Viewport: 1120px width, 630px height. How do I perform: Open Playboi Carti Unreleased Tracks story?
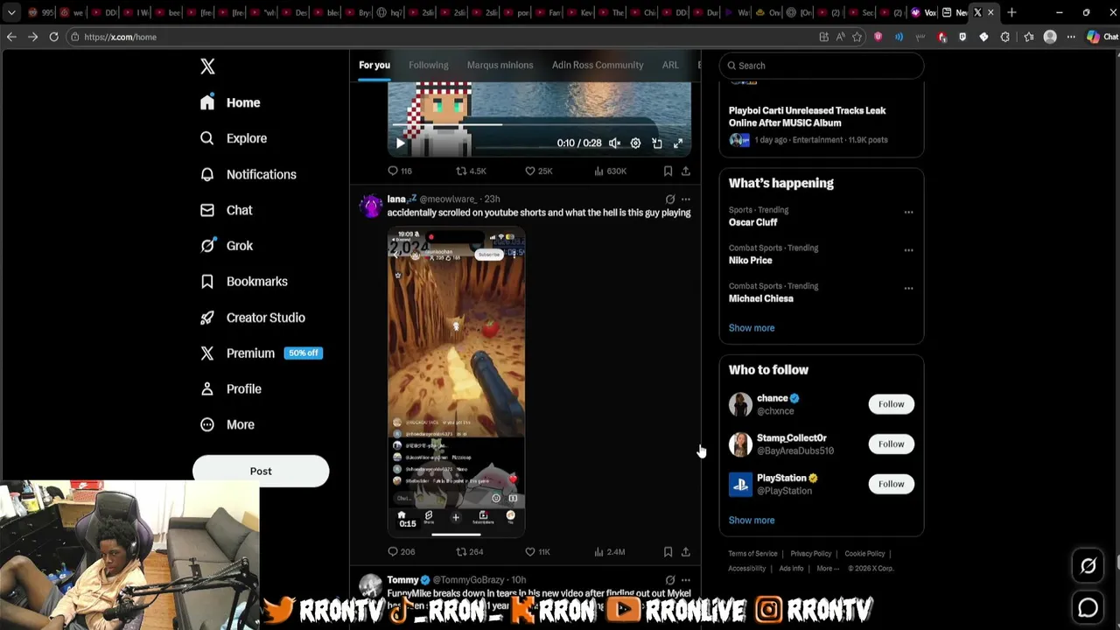pos(808,116)
